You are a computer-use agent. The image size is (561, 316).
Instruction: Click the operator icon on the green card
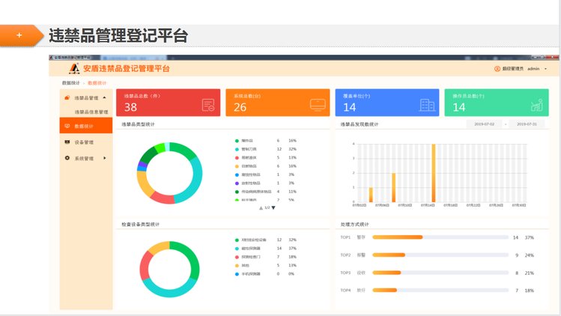pos(536,105)
